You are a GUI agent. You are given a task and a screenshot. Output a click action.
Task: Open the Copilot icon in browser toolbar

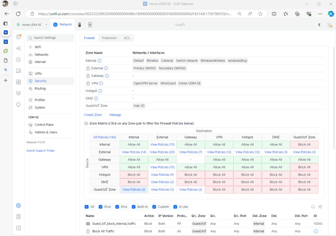click(331, 14)
